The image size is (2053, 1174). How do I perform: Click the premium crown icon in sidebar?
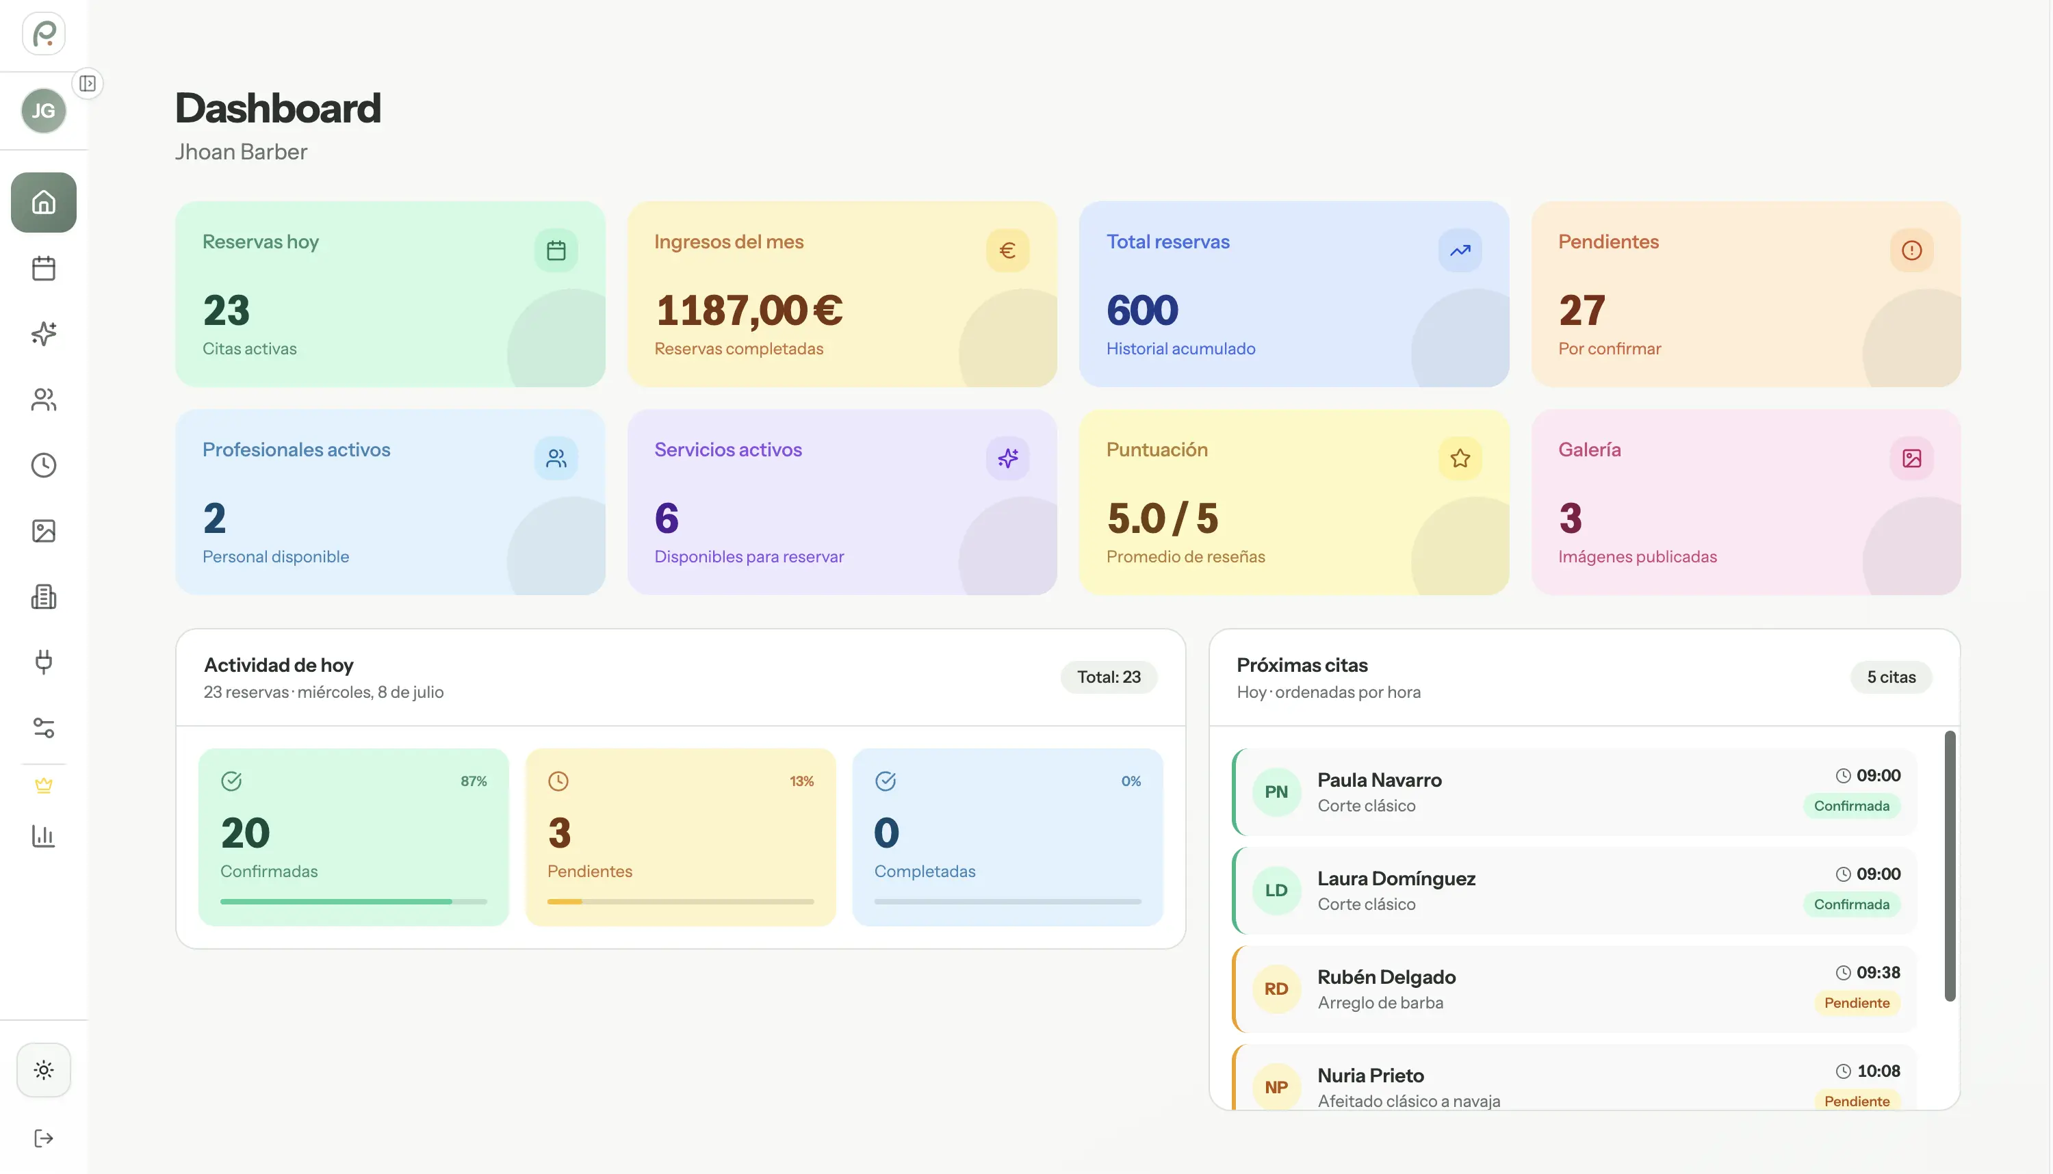44,785
